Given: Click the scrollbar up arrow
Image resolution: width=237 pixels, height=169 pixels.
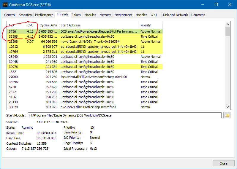Looking at the screenshot, I should 227,24.
